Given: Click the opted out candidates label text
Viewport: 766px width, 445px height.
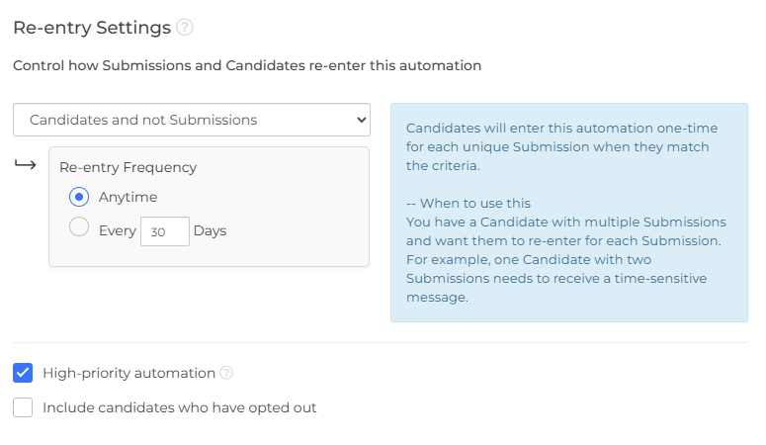Looking at the screenshot, I should [x=179, y=407].
